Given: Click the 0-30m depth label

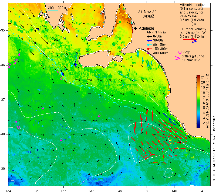Looking at the screenshot, I should tap(158, 37).
